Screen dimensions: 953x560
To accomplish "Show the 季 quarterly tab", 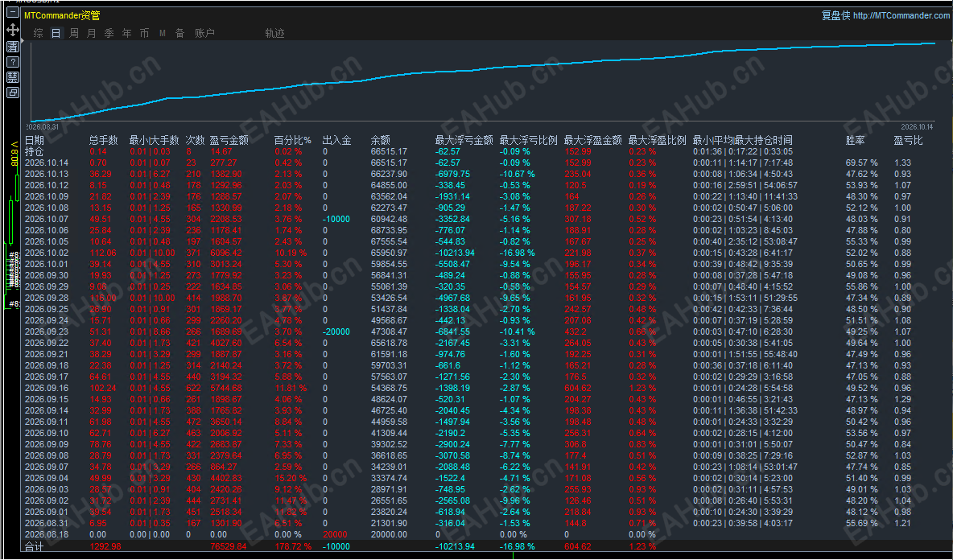I will pyautogui.click(x=109, y=33).
